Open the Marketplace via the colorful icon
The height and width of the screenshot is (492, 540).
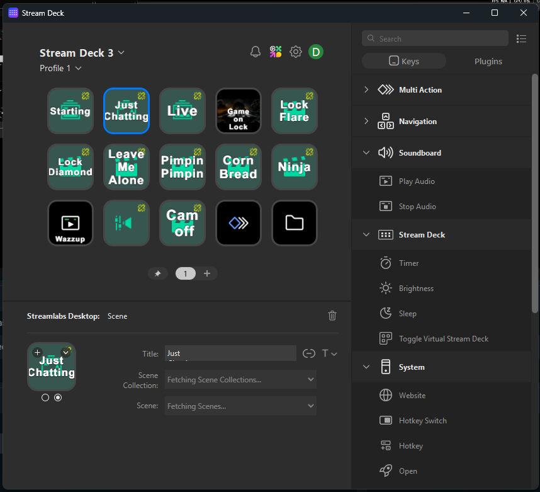[276, 52]
